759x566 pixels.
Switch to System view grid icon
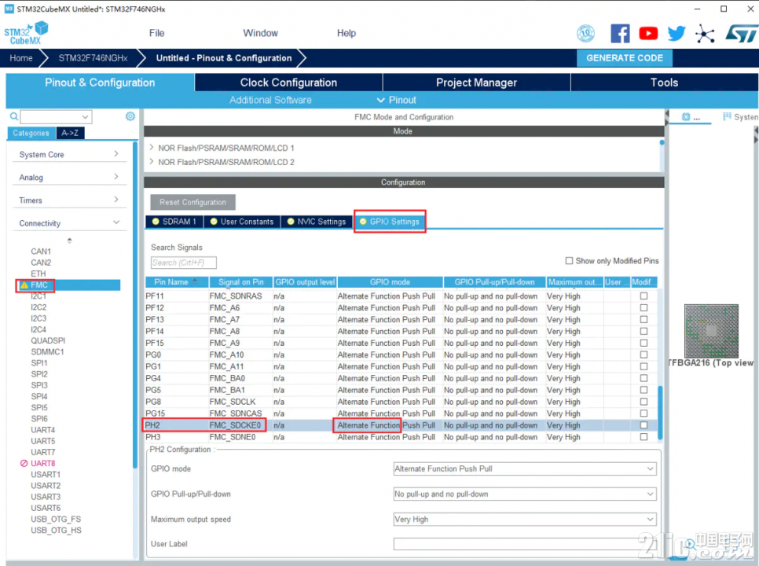point(727,116)
